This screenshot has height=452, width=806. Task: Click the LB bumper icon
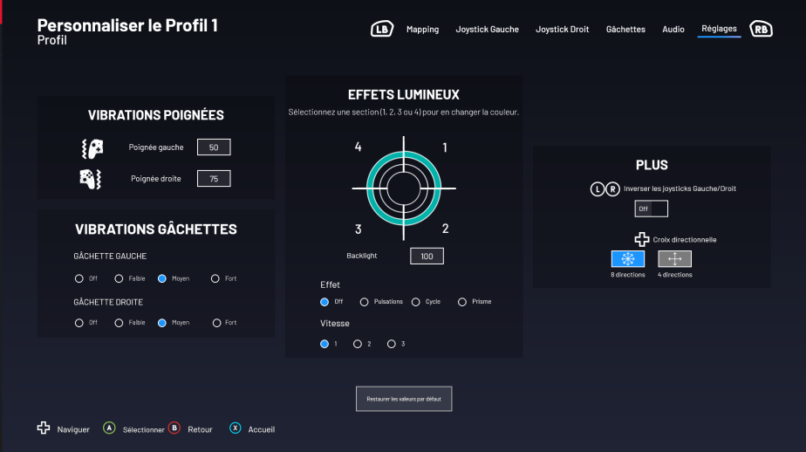pos(381,29)
